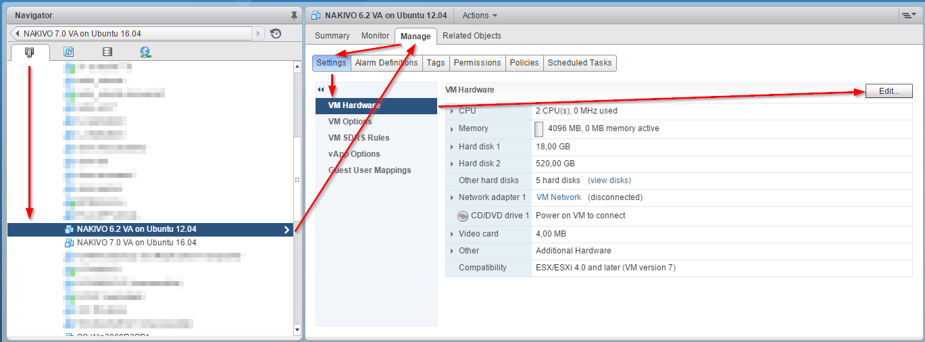925x342 pixels.
Task: Open the Networking inventory tab icon
Action: click(145, 52)
